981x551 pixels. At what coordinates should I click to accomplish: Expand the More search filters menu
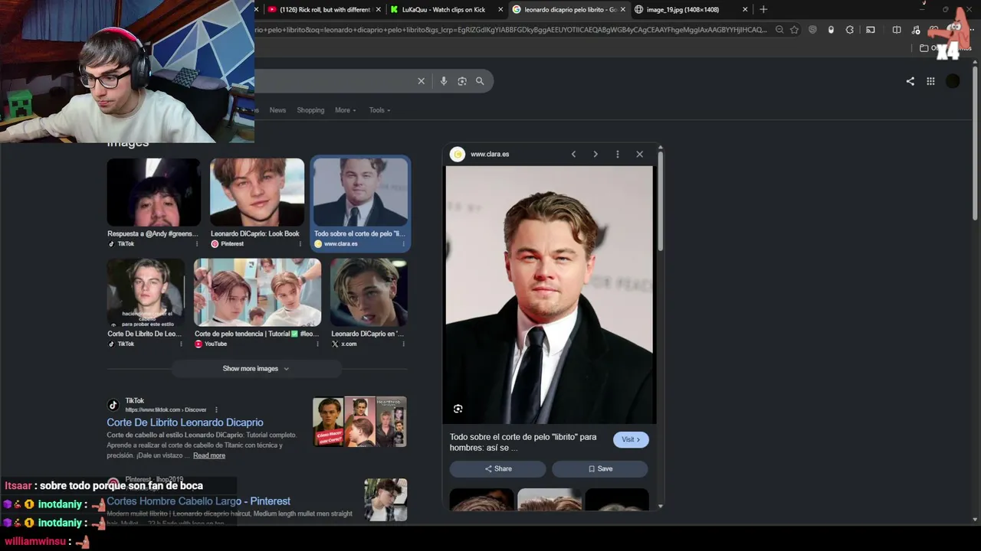(346, 110)
